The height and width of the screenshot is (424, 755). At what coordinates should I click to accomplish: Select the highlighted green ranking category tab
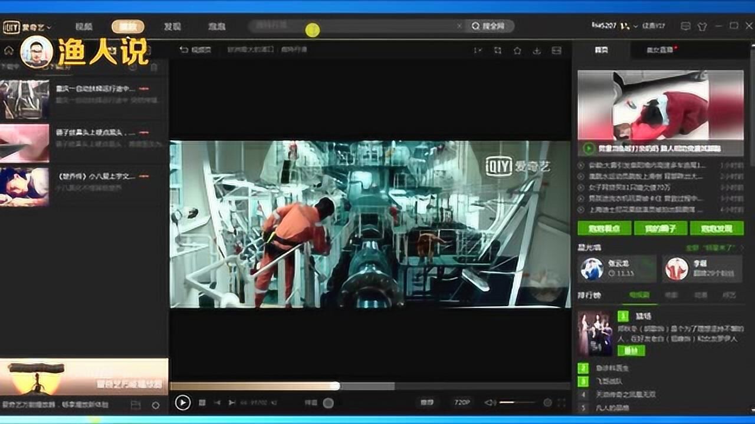click(638, 294)
